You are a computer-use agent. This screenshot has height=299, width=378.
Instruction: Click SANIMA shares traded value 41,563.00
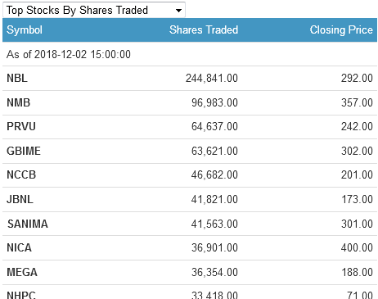[x=214, y=224]
